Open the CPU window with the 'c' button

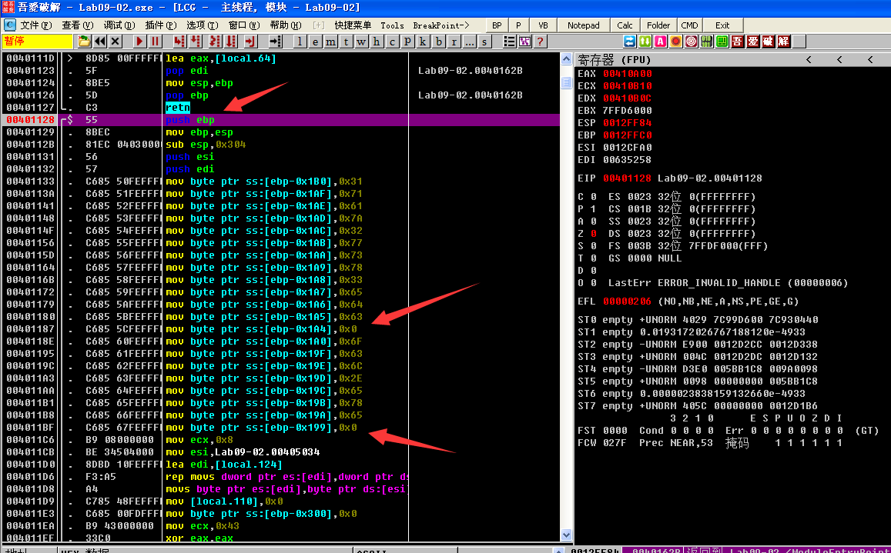pyautogui.click(x=392, y=42)
